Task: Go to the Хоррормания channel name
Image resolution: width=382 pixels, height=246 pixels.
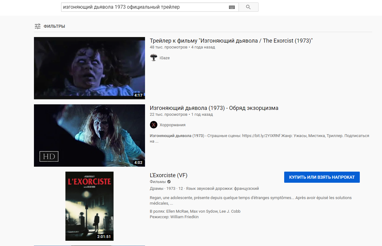Action: coord(172,125)
